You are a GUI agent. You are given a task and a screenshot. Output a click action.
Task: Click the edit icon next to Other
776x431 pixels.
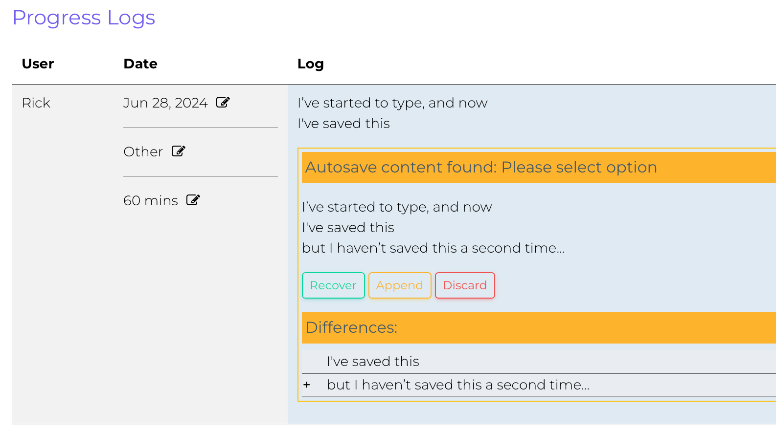click(x=179, y=151)
